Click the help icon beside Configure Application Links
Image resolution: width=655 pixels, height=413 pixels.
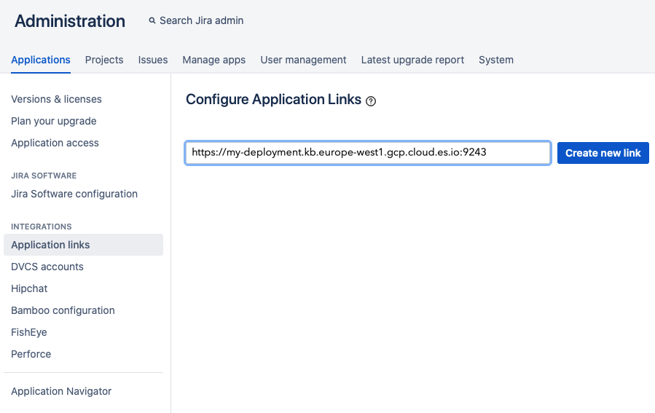pyautogui.click(x=371, y=101)
